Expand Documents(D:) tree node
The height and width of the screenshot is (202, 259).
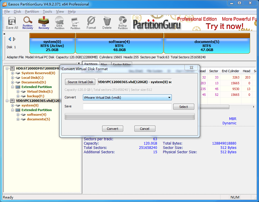(12, 82)
